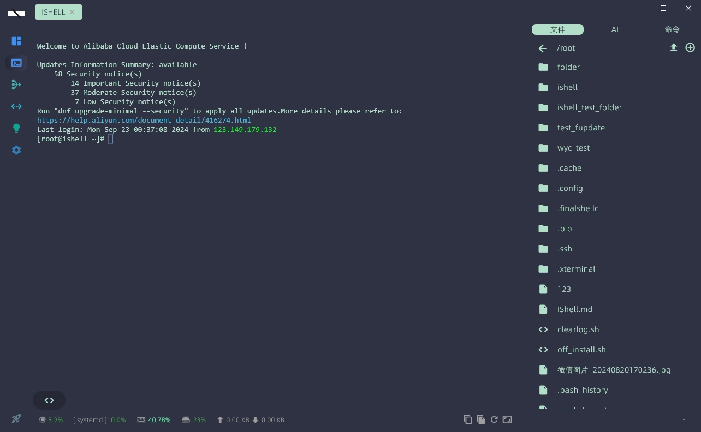Viewport: 701px width, 432px height.
Task: Toggle fullscreen via status bar icon
Action: (x=507, y=419)
